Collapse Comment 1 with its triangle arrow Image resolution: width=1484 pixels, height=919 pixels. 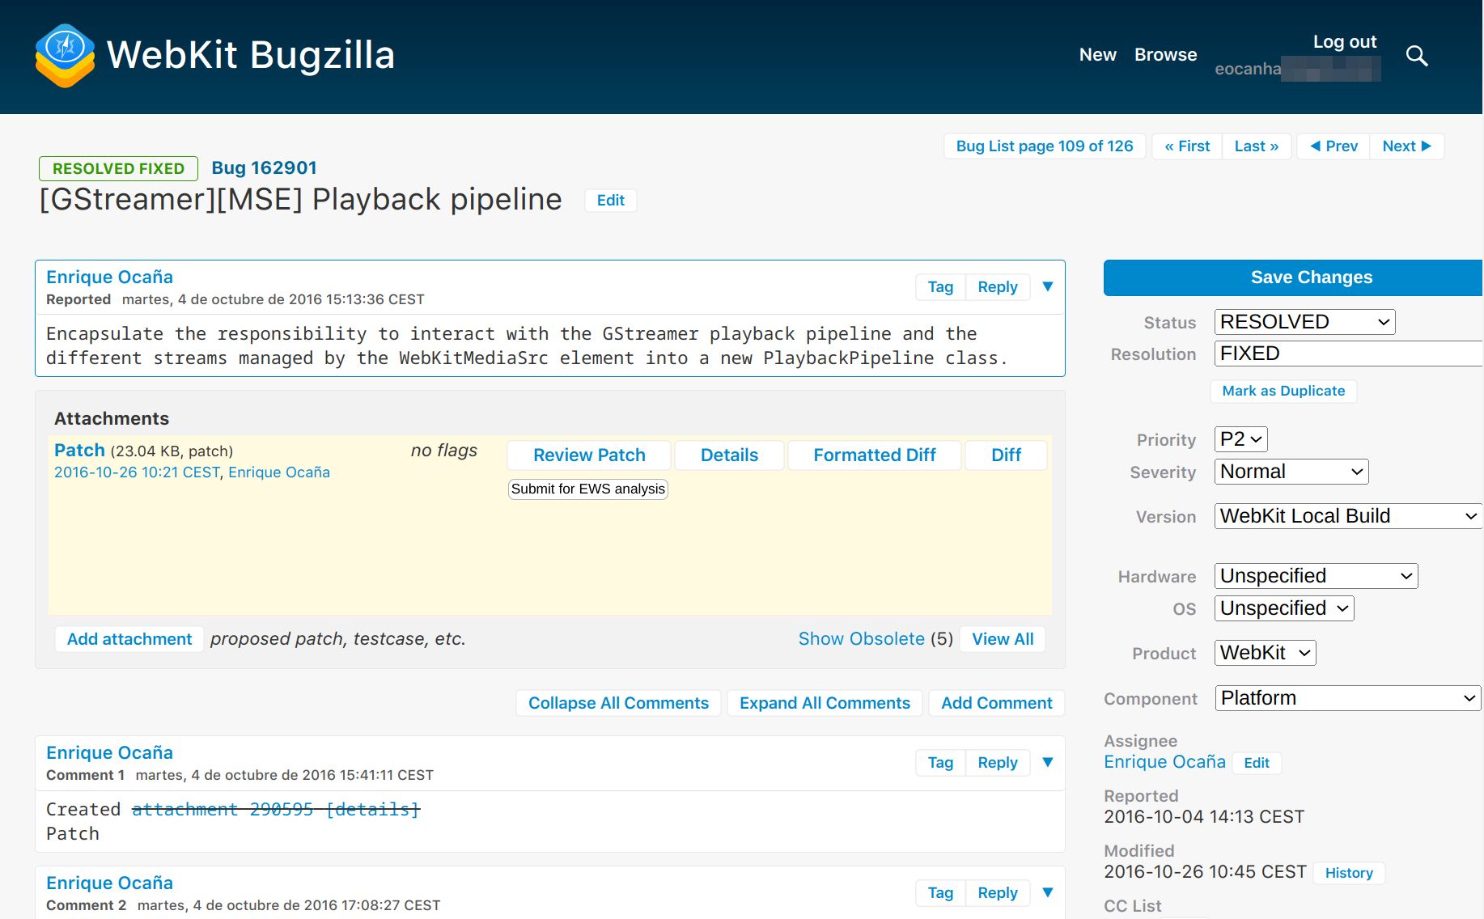pos(1048,762)
